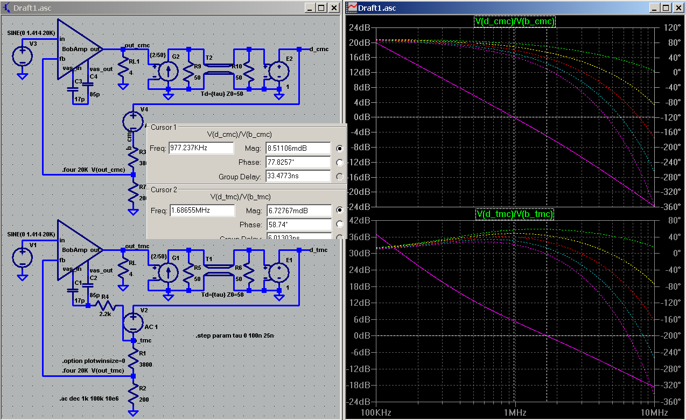
Task: Select the RL1 load resistor
Action: 123,66
